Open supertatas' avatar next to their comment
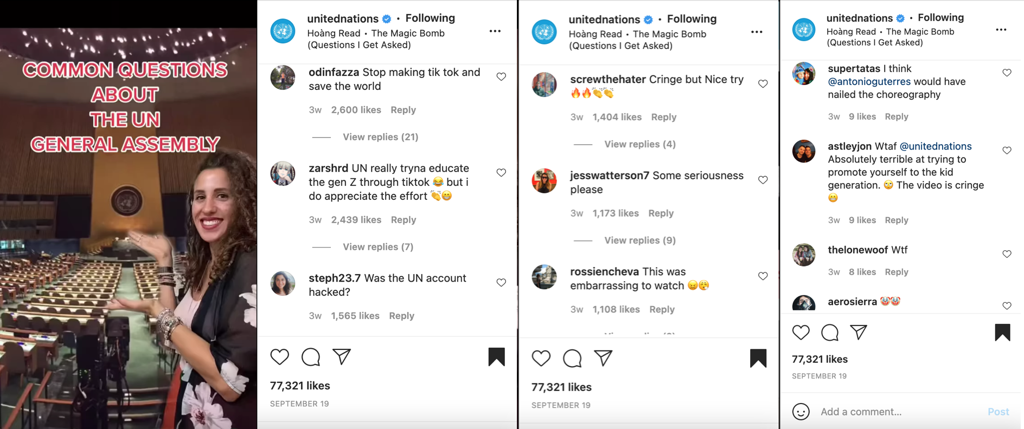Screen dimensions: 1024x429 (803, 74)
